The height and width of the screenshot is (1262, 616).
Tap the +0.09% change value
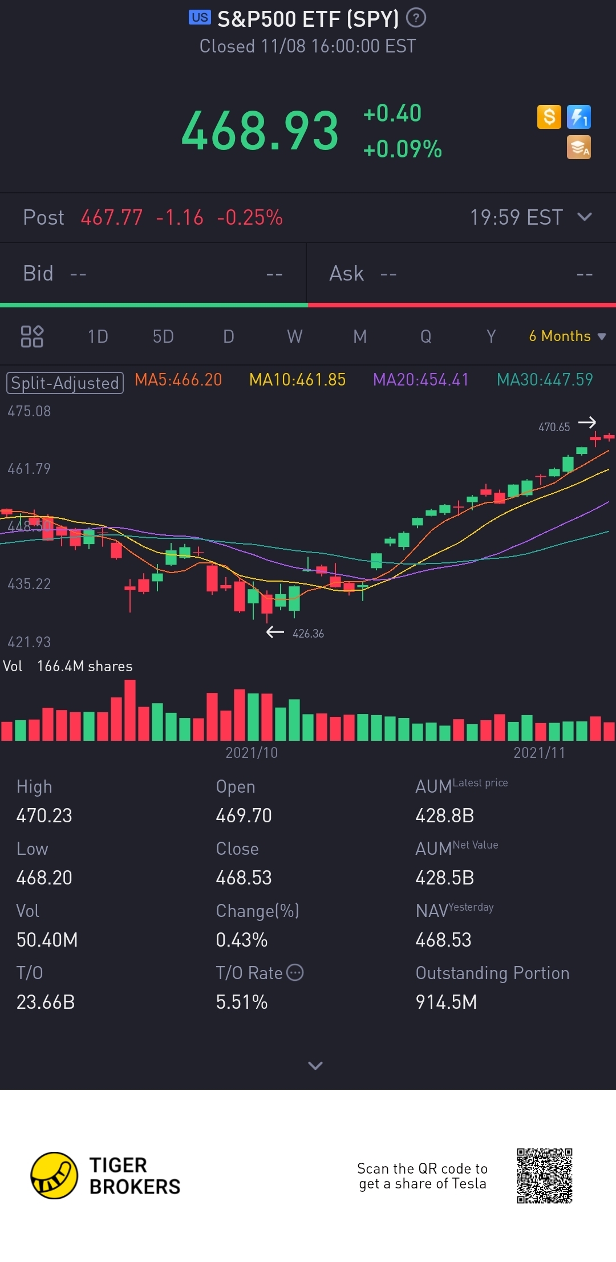[x=403, y=149]
